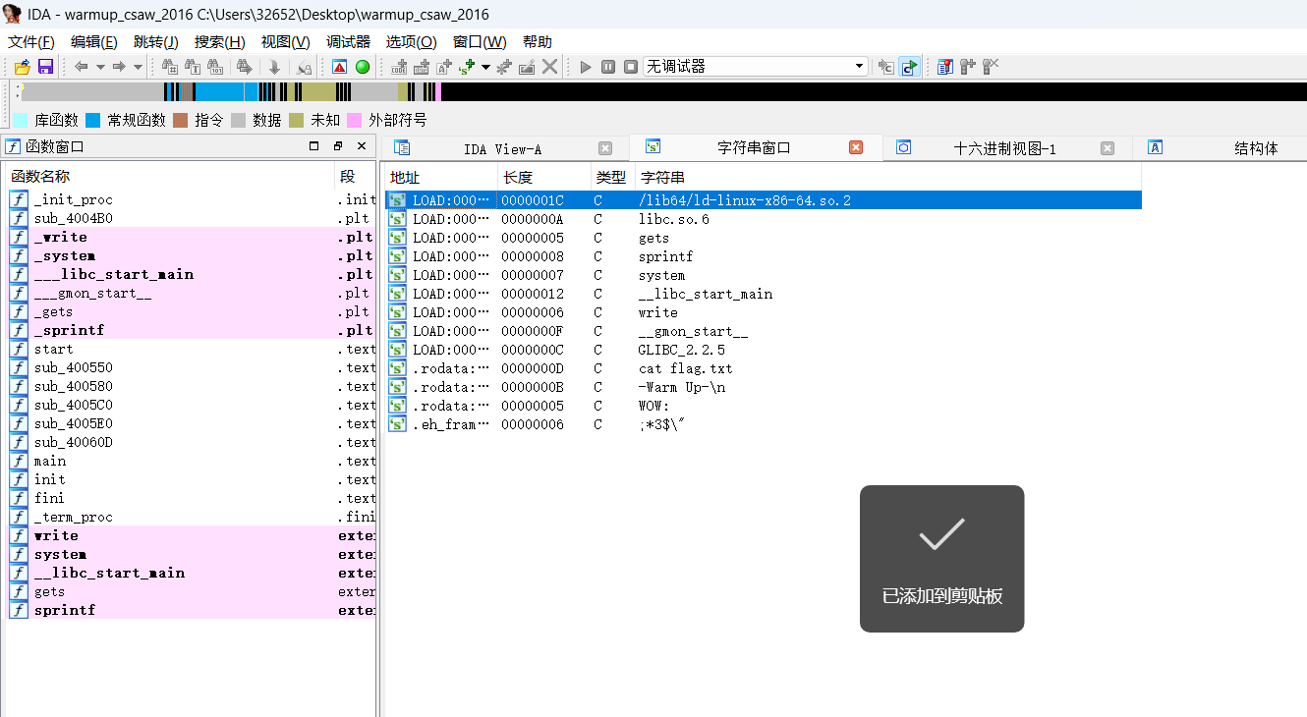Click the 'A' plus string icon

[x=444, y=67]
